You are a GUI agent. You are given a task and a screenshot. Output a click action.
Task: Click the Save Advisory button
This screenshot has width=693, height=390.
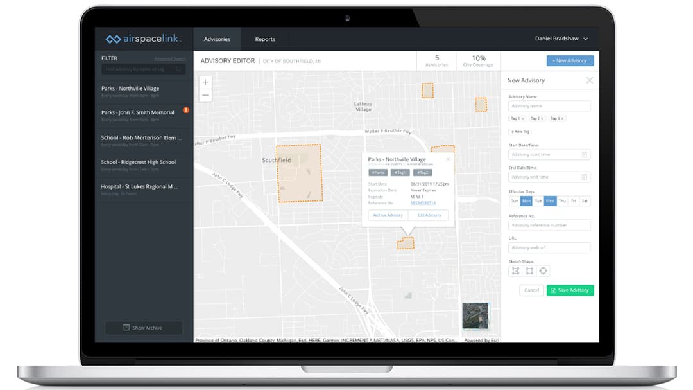[x=570, y=290]
